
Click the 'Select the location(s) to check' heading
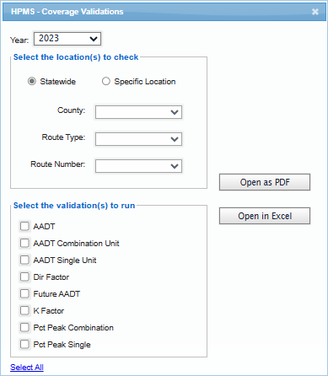pos(76,57)
